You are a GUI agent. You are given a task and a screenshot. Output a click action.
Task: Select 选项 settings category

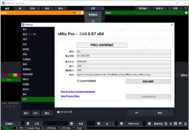click(38, 39)
